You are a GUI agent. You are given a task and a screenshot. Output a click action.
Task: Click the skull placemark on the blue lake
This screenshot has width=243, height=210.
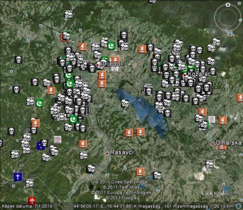point(125,104)
